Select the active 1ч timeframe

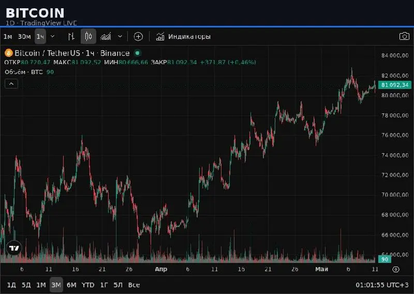click(40, 36)
